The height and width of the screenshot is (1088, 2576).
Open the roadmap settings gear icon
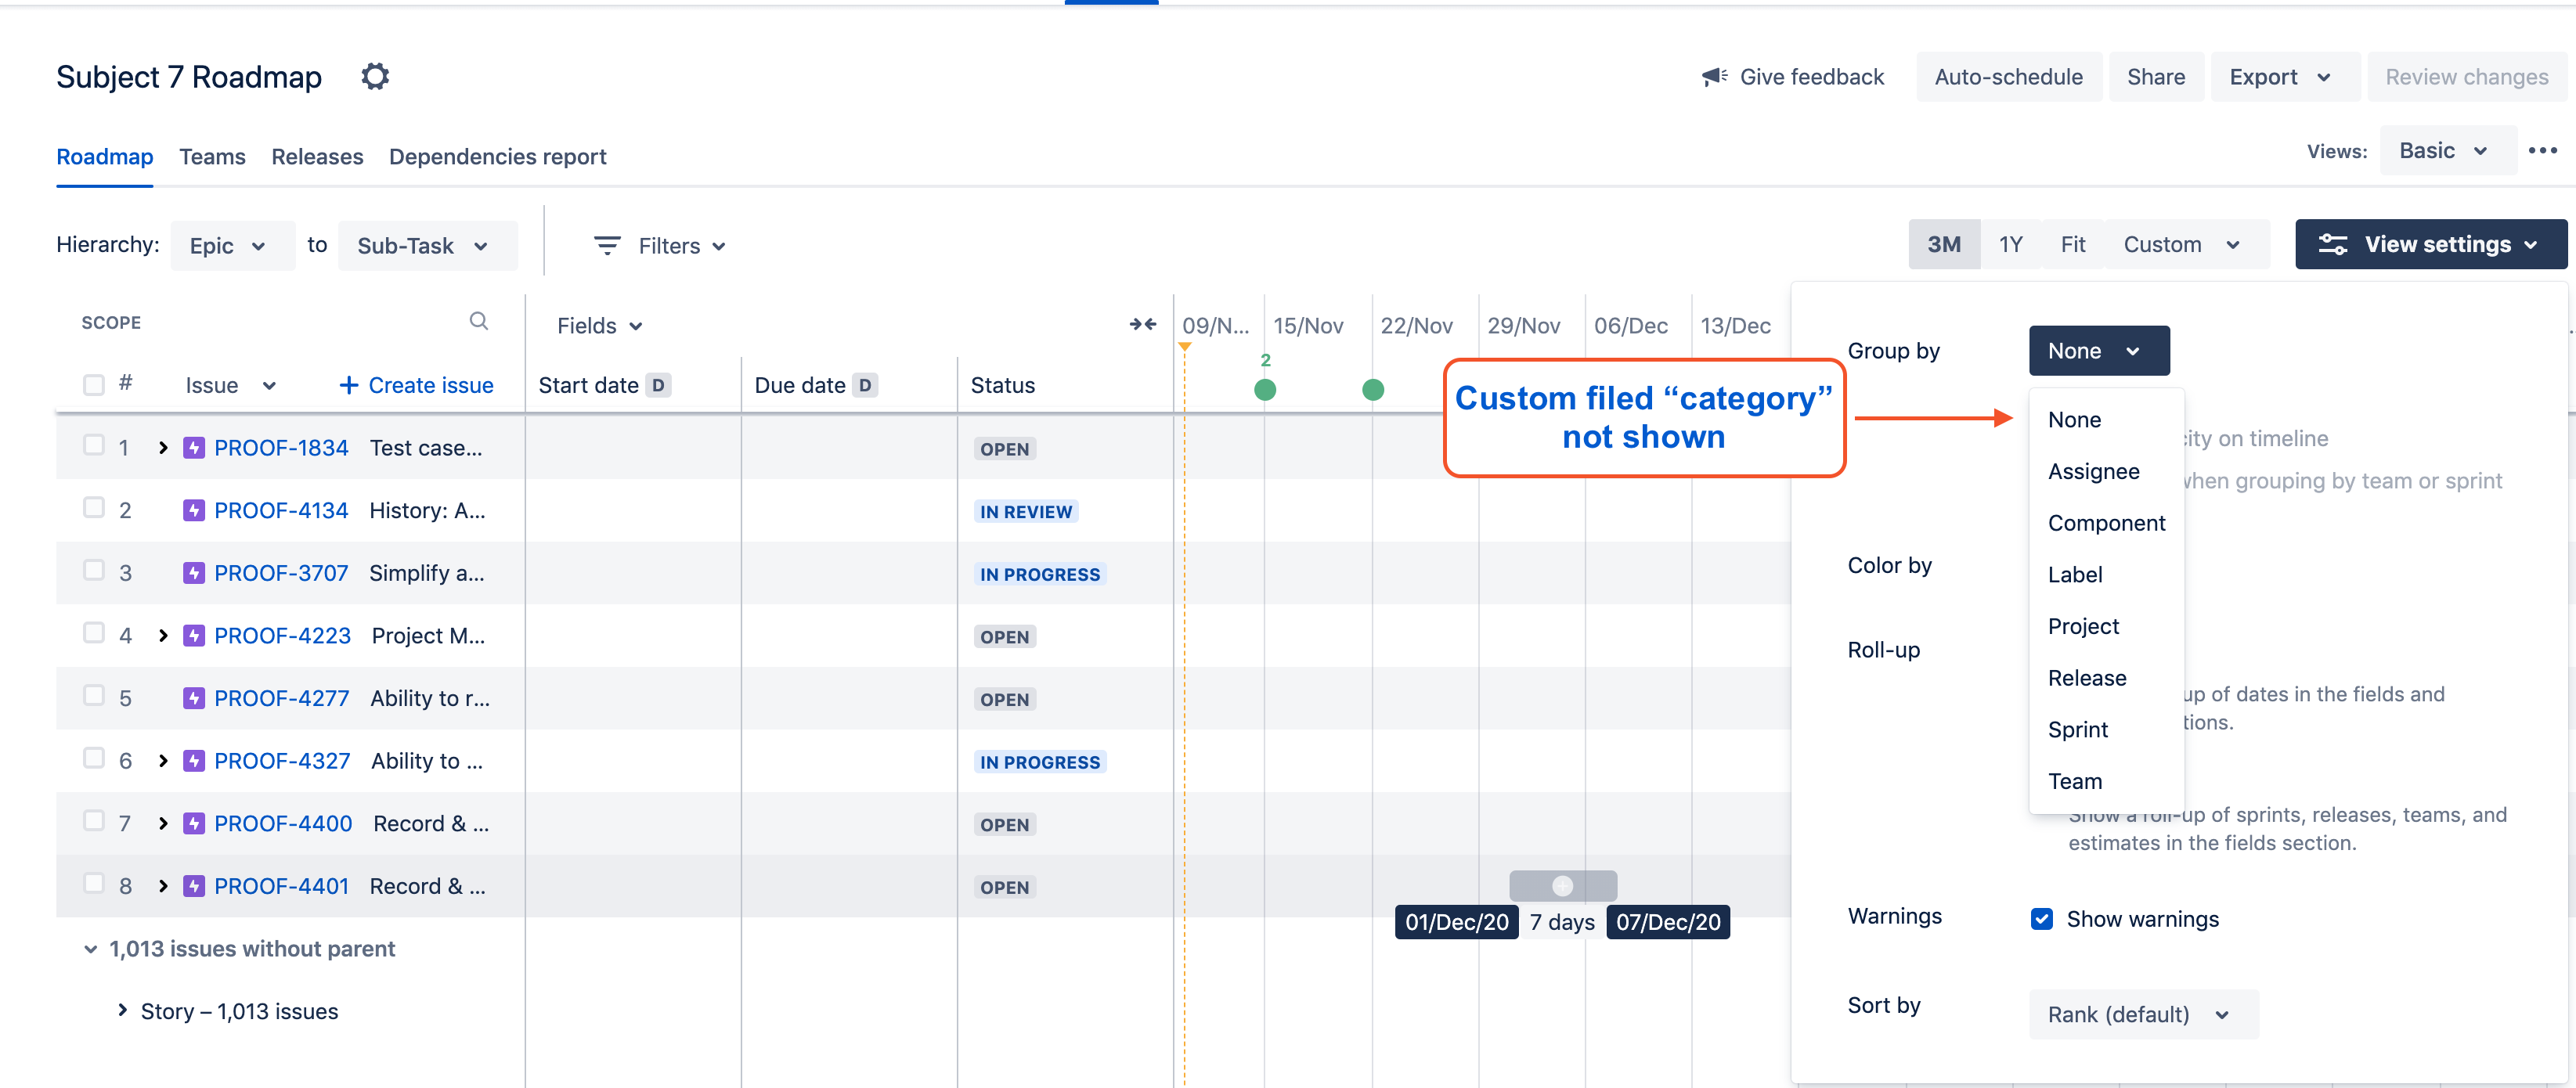coord(375,77)
